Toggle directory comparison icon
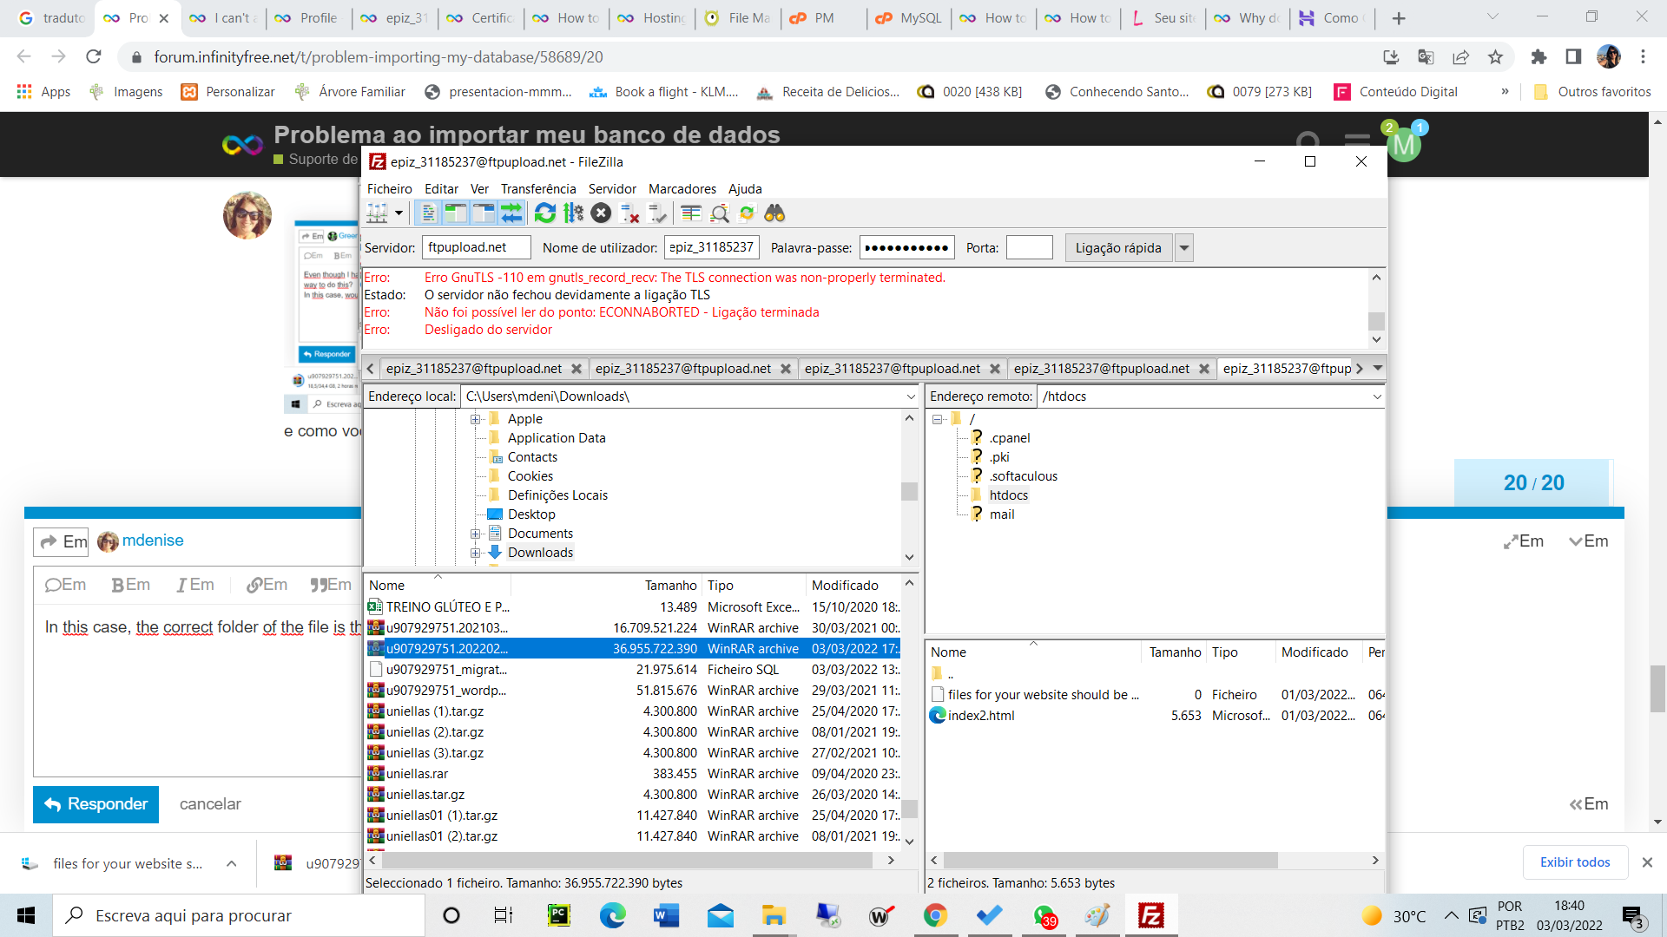Image resolution: width=1667 pixels, height=937 pixels. (720, 213)
